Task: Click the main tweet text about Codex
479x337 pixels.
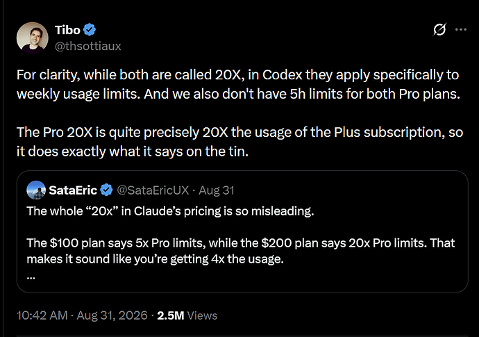Action: point(238,84)
